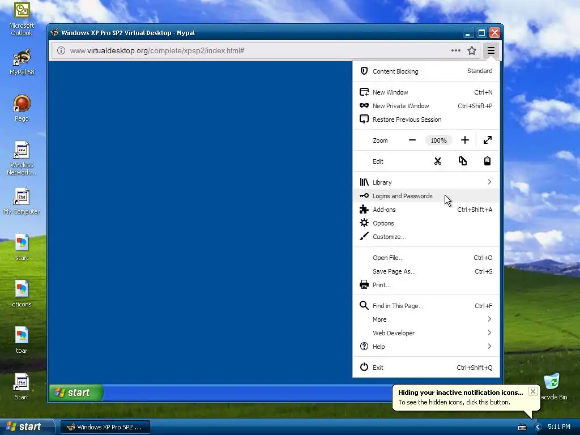The height and width of the screenshot is (435, 580).
Task: Cut using the scissors icon
Action: point(438,161)
